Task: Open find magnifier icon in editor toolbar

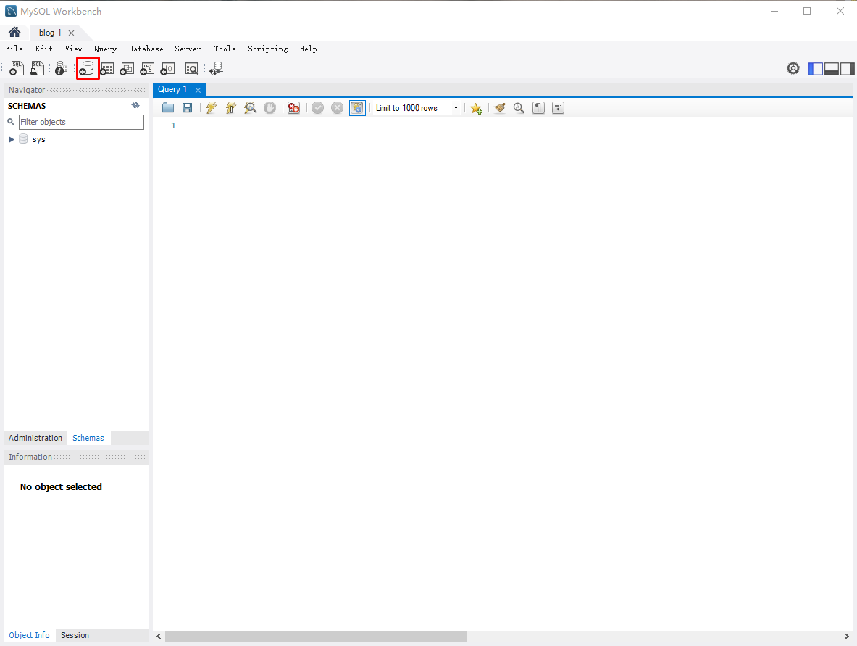Action: point(519,108)
